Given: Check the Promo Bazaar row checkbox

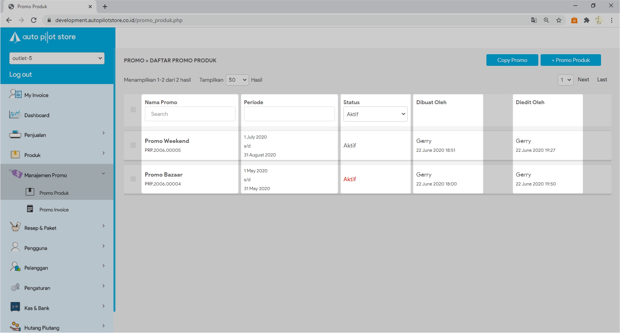Looking at the screenshot, I should click(133, 179).
